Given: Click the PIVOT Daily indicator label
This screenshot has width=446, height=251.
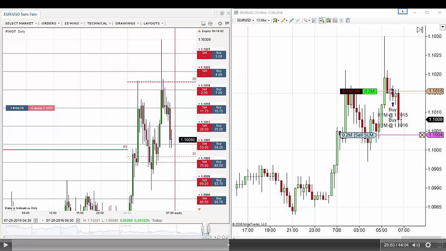Looking at the screenshot, I should (15, 31).
